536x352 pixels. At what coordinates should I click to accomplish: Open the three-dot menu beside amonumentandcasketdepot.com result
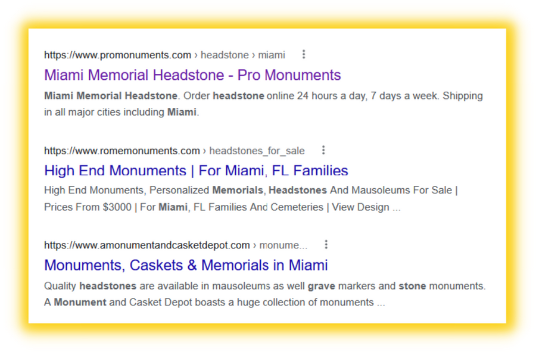click(x=326, y=245)
